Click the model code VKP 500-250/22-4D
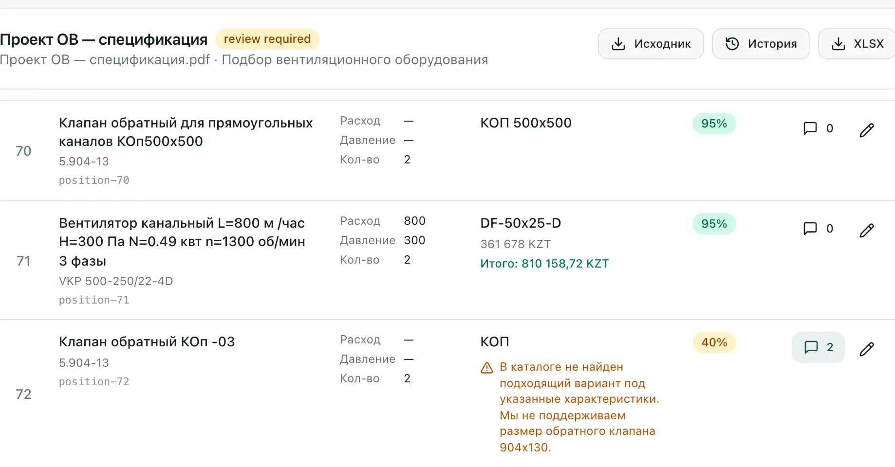Viewport: 895px width, 467px height. tap(116, 281)
